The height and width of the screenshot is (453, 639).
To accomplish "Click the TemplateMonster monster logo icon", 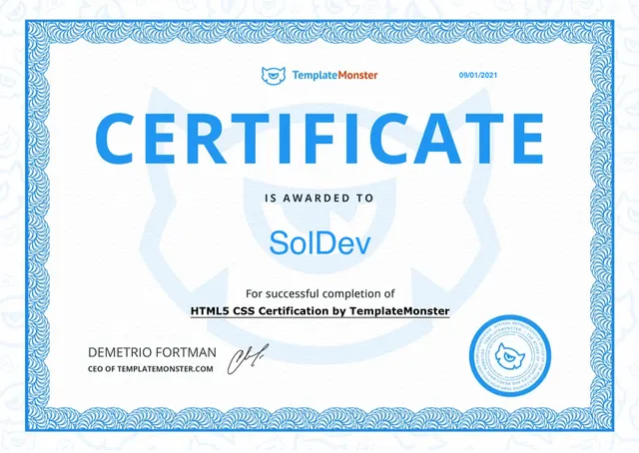I will point(273,76).
